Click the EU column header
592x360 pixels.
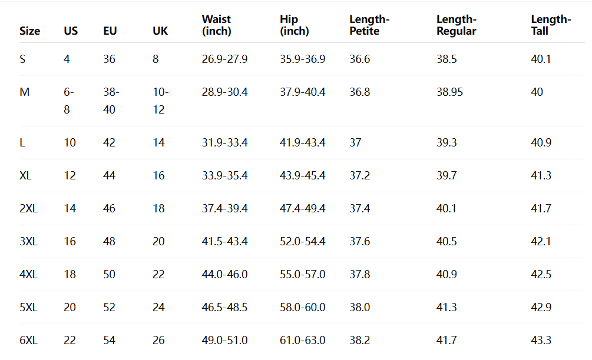[110, 31]
